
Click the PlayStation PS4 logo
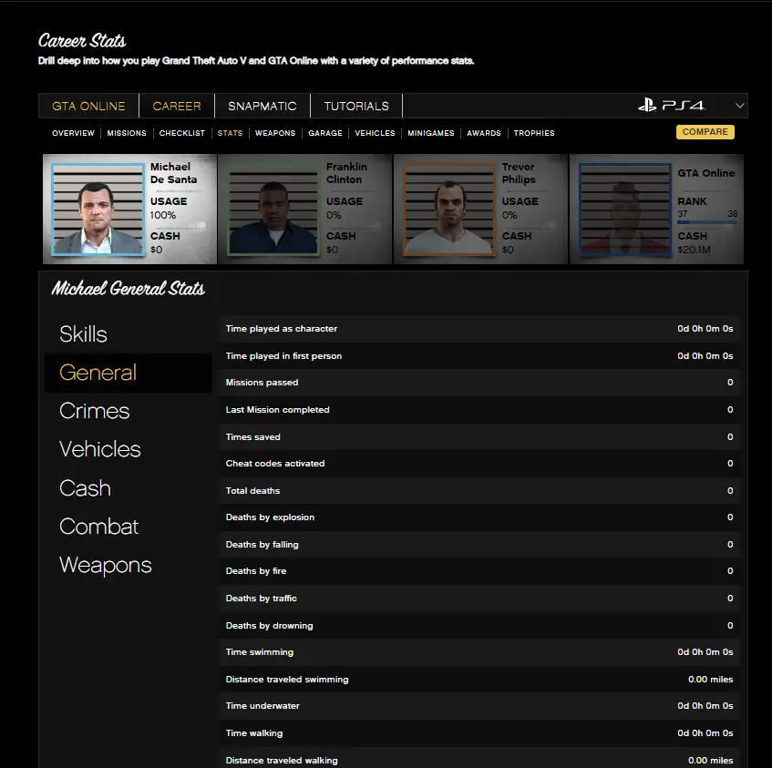coord(672,106)
